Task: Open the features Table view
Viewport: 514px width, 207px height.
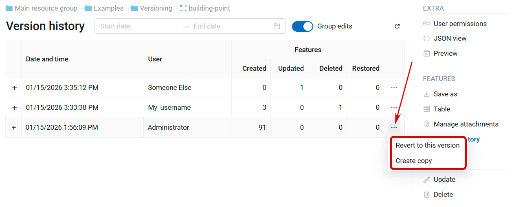Action: pos(442,109)
